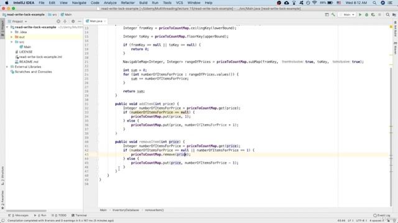This screenshot has width=398, height=223.
Task: Run with Coverage using the shield icon
Action: click(x=373, y=15)
